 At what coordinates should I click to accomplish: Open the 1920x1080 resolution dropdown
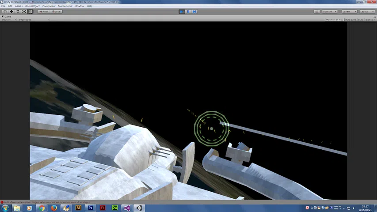[x=34, y=20]
